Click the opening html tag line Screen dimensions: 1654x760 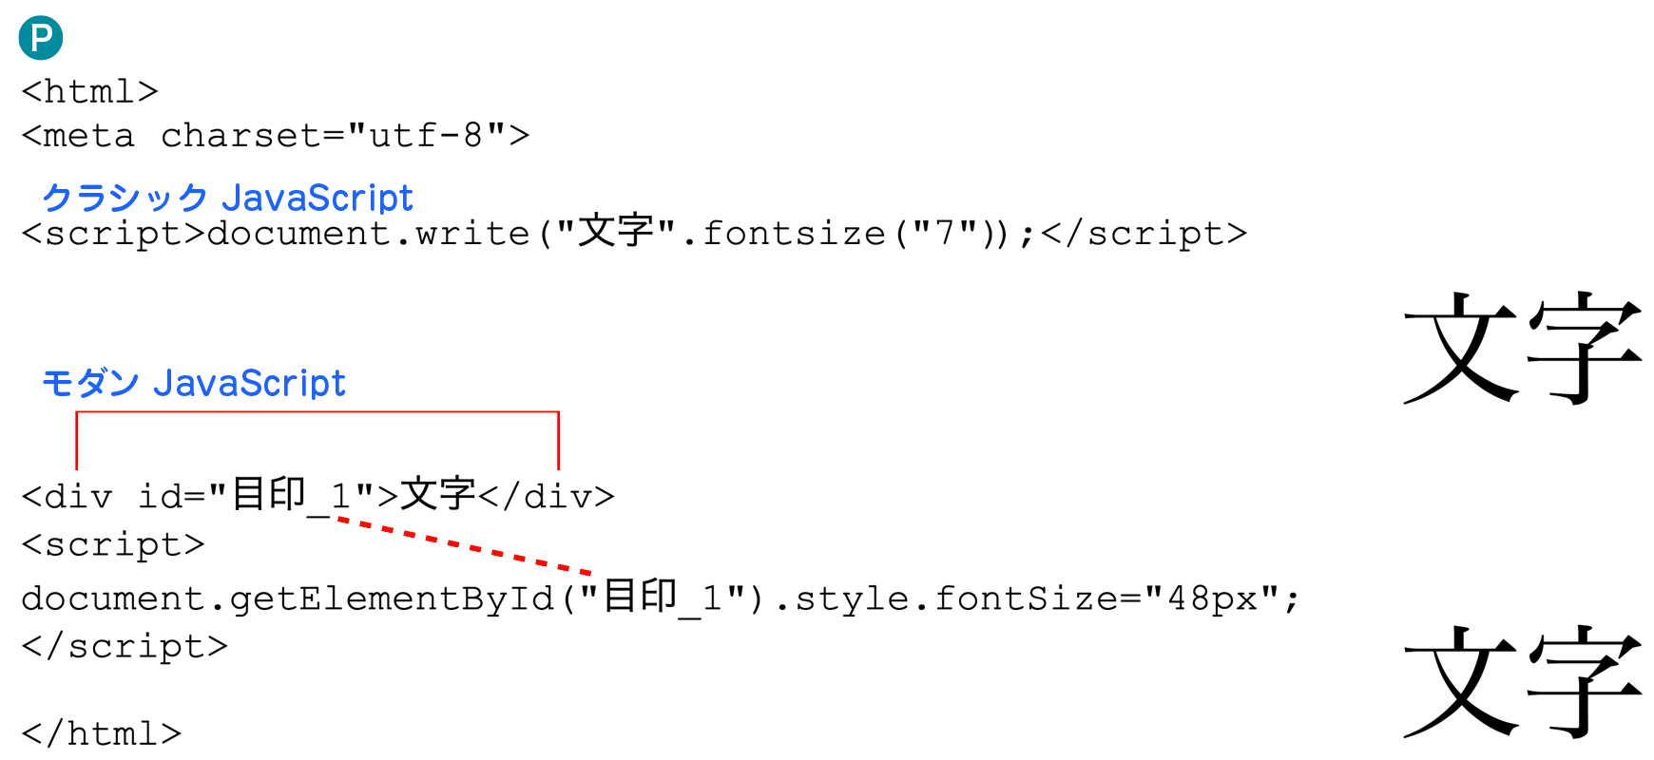(x=89, y=91)
